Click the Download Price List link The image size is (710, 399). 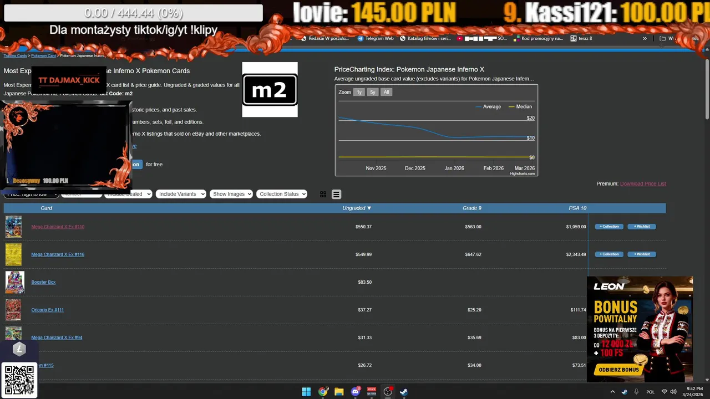(x=643, y=183)
